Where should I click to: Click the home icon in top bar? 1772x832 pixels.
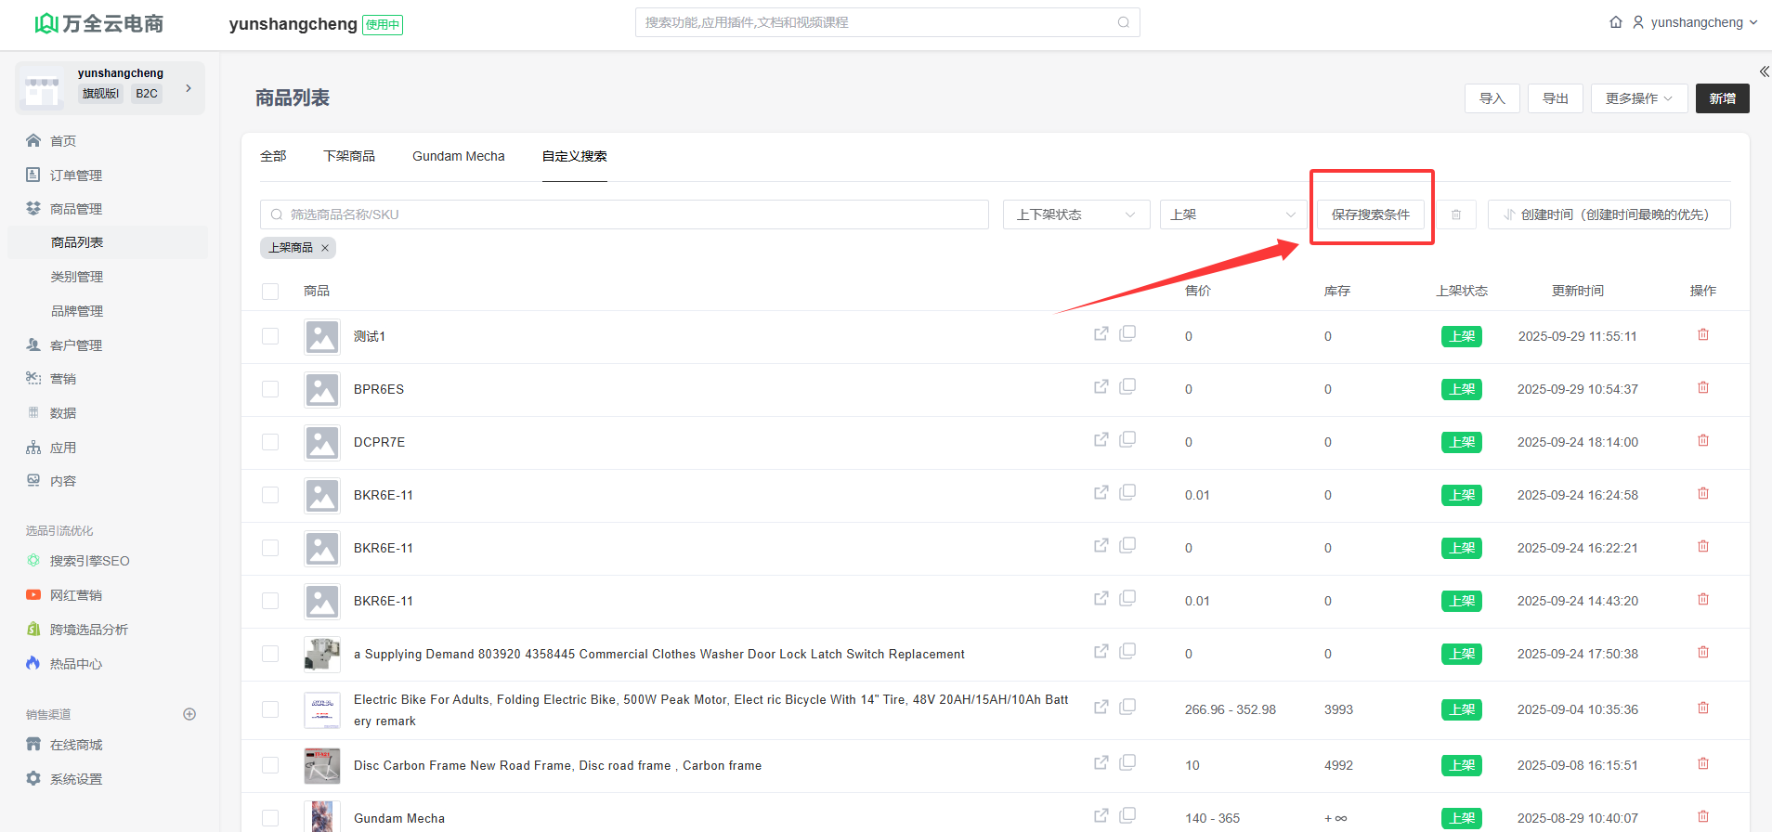click(1616, 22)
